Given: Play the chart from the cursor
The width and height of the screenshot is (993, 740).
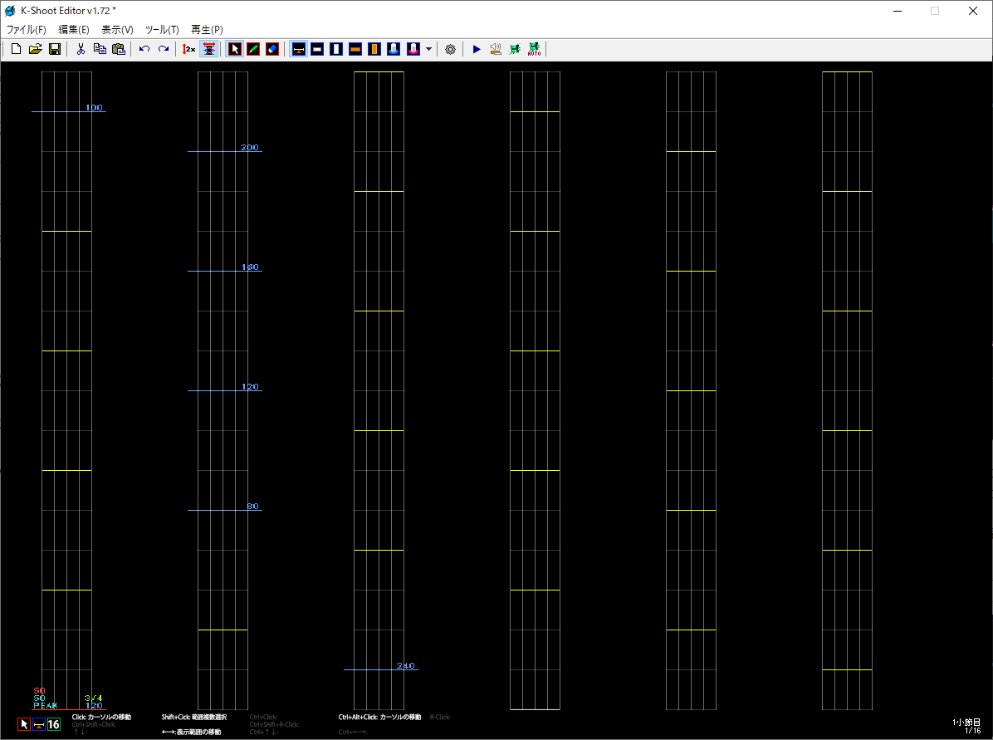Looking at the screenshot, I should (477, 49).
